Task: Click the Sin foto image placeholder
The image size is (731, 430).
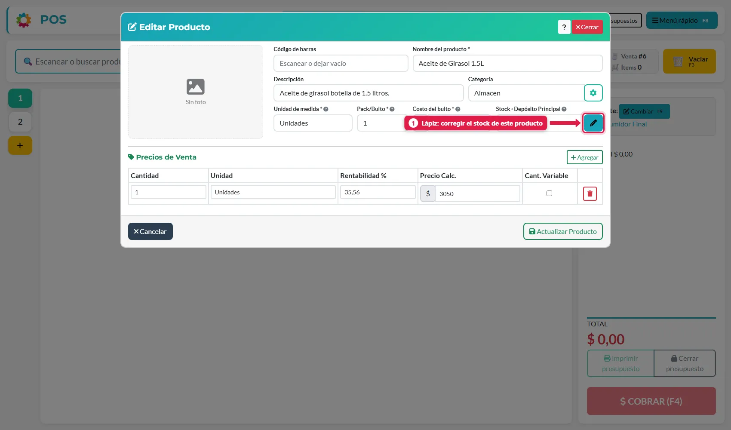Action: 196,92
